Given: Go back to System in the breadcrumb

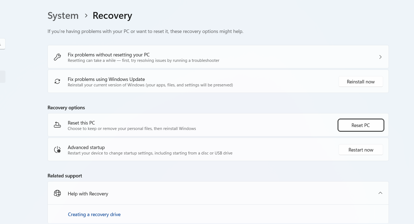Looking at the screenshot, I should (63, 16).
